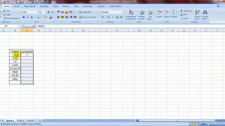Screen dimensions: 225x126
Task: Click the Insert cells icon
Action: pos(159,12)
